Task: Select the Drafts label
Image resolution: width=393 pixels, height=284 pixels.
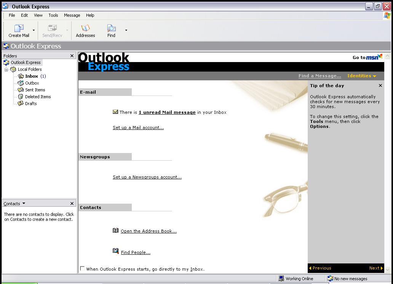Action: coord(31,103)
